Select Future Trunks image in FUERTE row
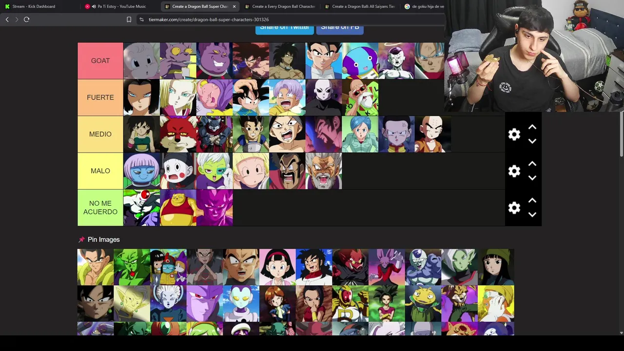 point(287,97)
